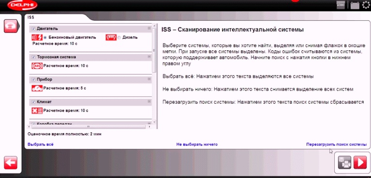371x178 pixels.
Task: Click the print report button
Action: pyautogui.click(x=344, y=162)
